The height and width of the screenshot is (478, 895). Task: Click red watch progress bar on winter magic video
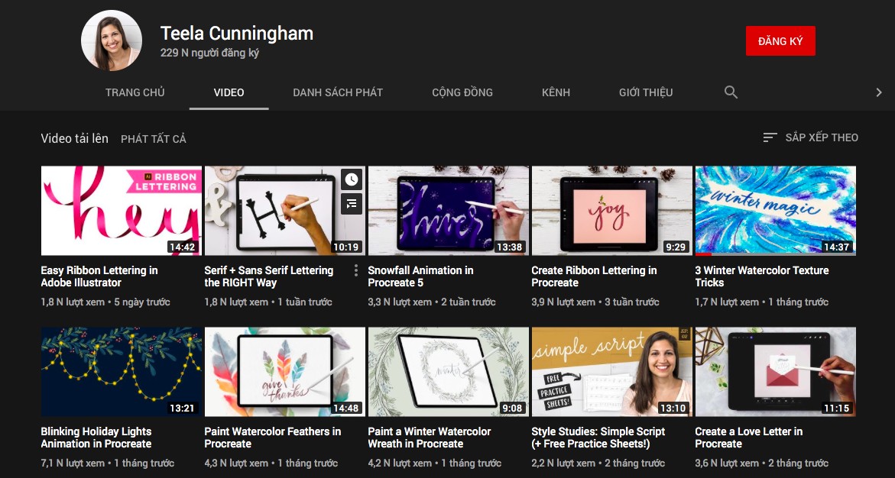703,254
